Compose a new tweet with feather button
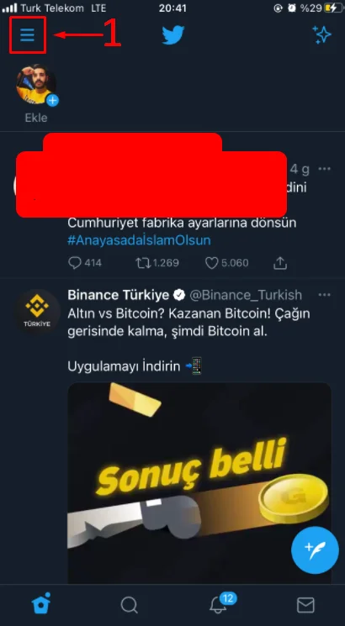 (x=315, y=550)
